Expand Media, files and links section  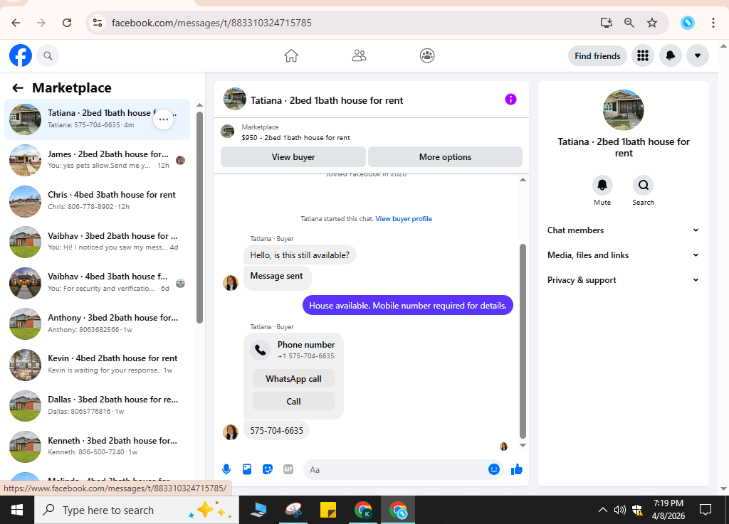[623, 255]
